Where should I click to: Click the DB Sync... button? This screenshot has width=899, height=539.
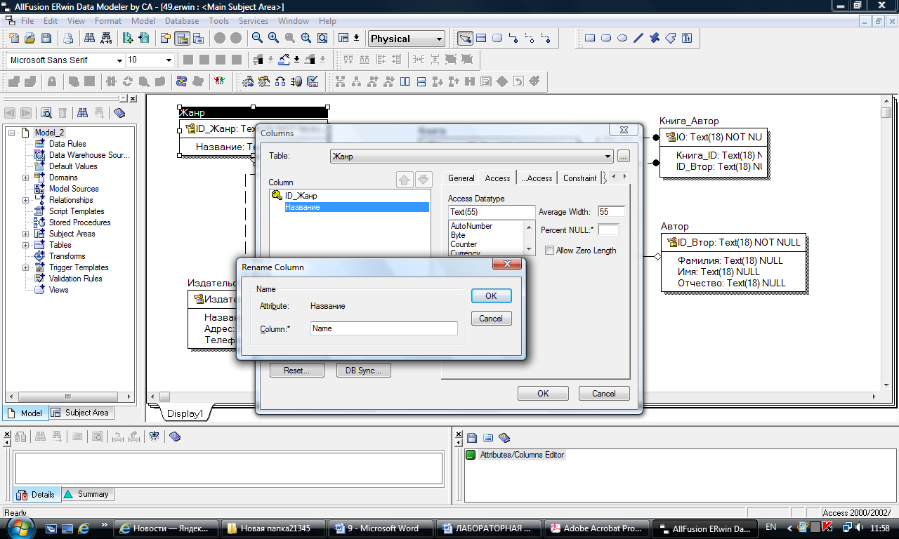364,370
